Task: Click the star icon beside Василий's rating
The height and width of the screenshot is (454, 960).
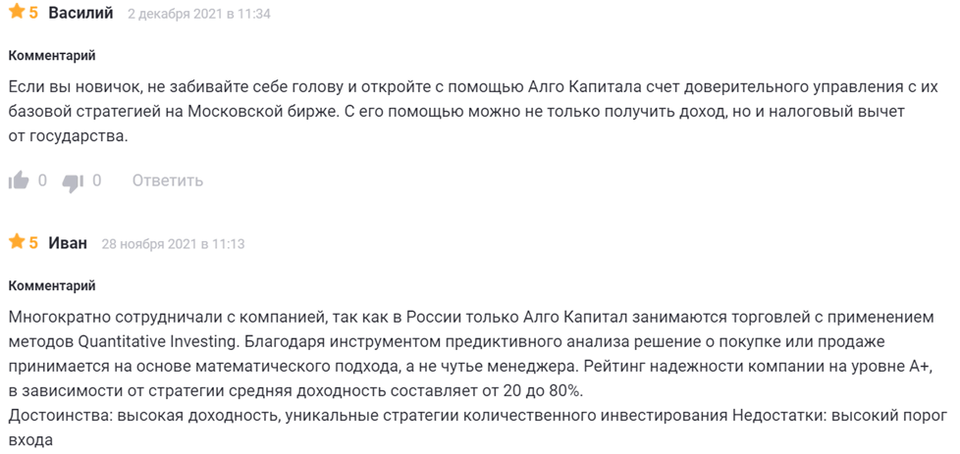Action: coord(17,14)
